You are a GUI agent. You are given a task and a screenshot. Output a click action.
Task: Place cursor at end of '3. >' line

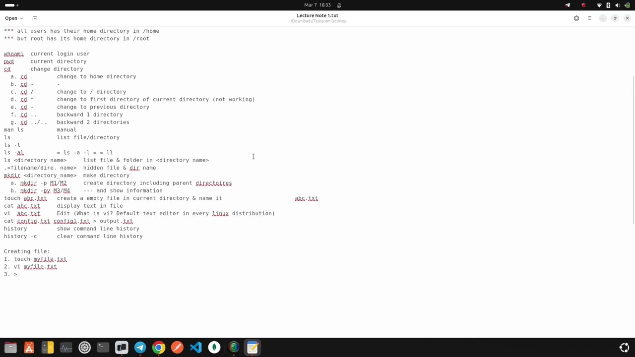[x=18, y=274]
